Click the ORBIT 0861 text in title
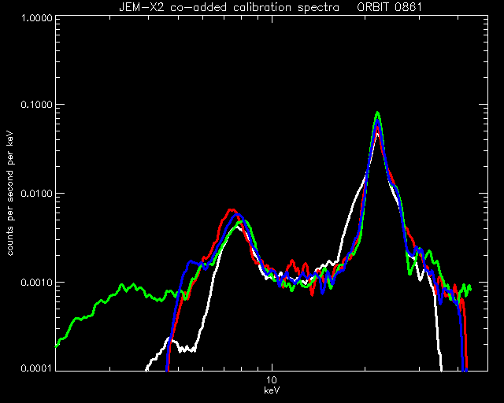The height and width of the screenshot is (403, 504). (389, 7)
